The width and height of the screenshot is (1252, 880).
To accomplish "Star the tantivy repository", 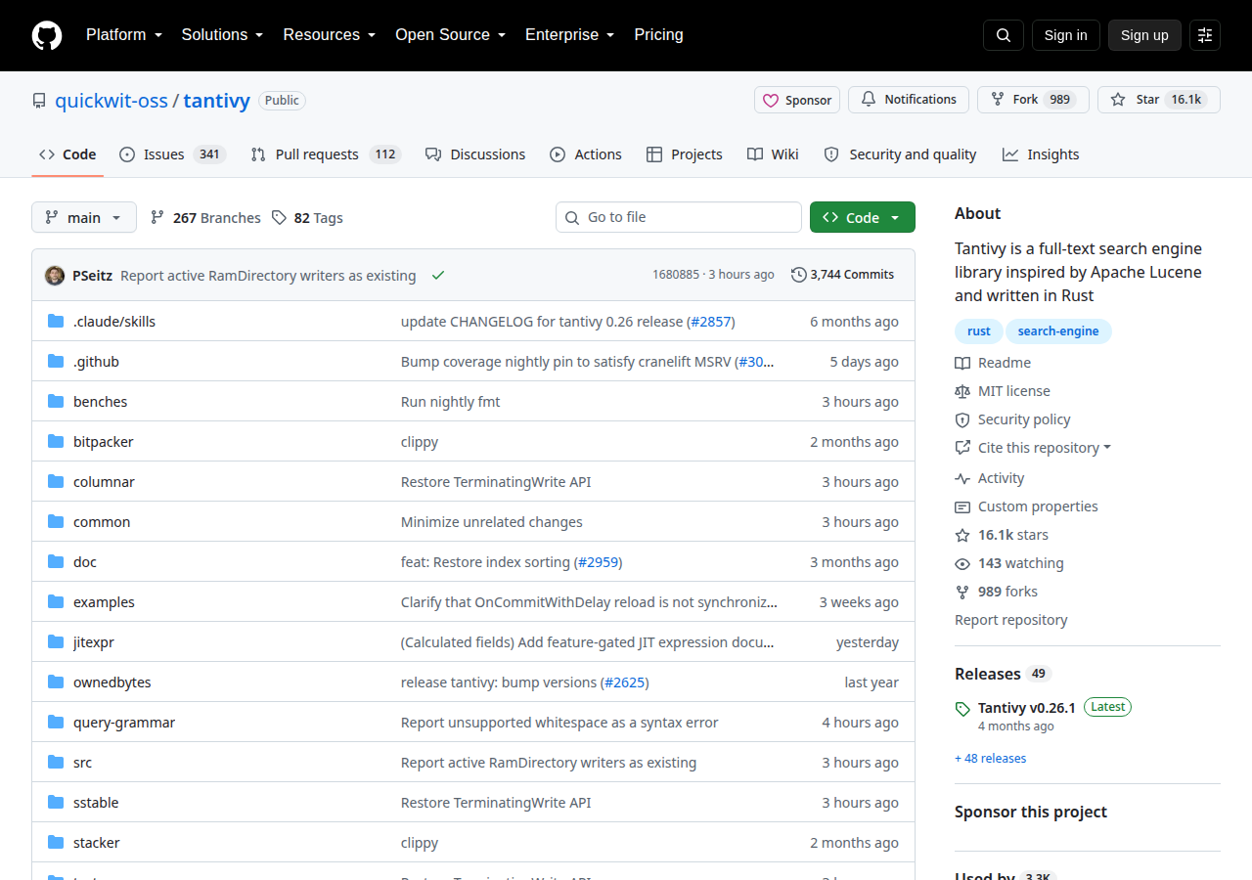I will [1159, 100].
